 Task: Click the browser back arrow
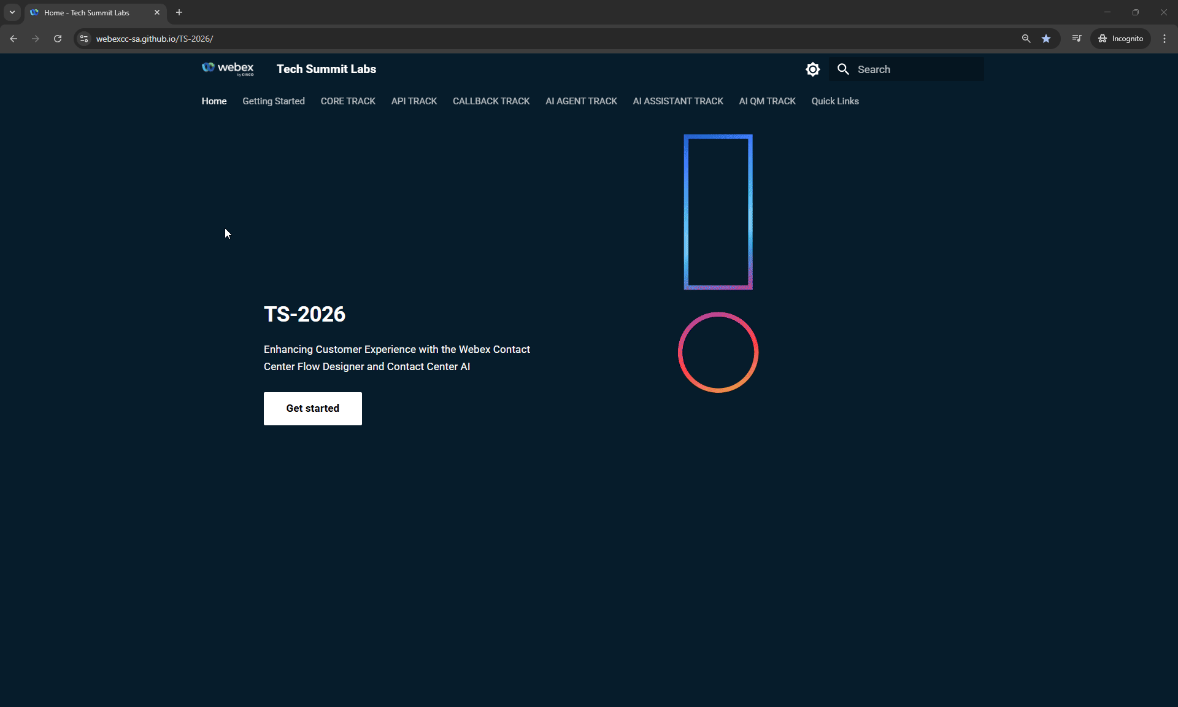pyautogui.click(x=13, y=39)
